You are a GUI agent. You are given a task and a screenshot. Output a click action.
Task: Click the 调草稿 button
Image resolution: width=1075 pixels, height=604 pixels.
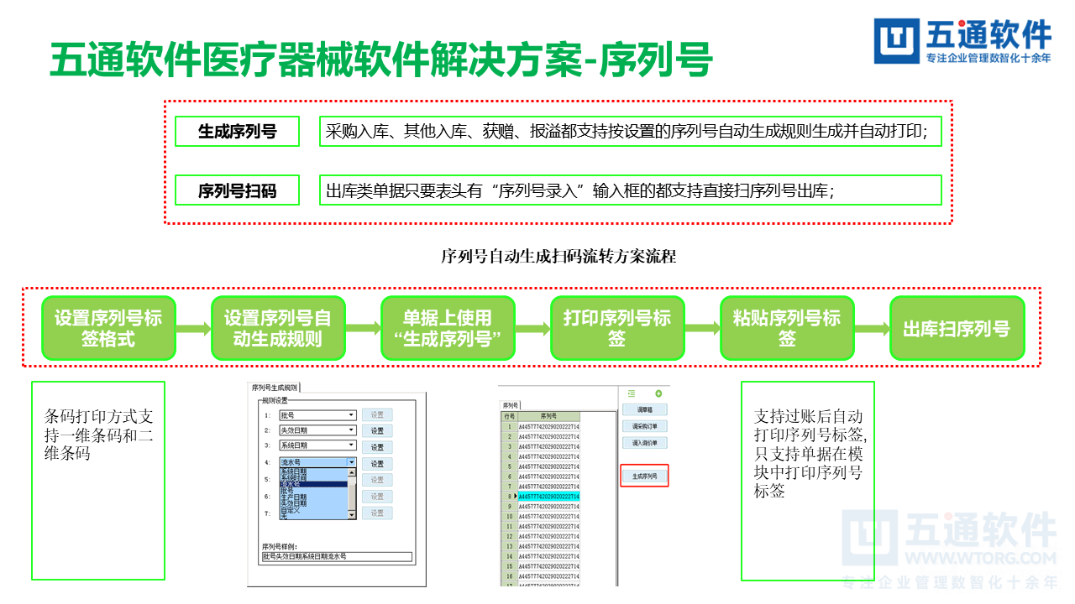coord(643,409)
